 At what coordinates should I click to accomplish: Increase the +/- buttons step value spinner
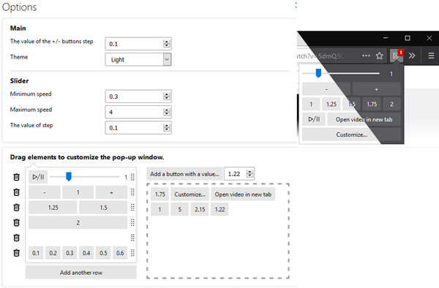pyautogui.click(x=167, y=42)
